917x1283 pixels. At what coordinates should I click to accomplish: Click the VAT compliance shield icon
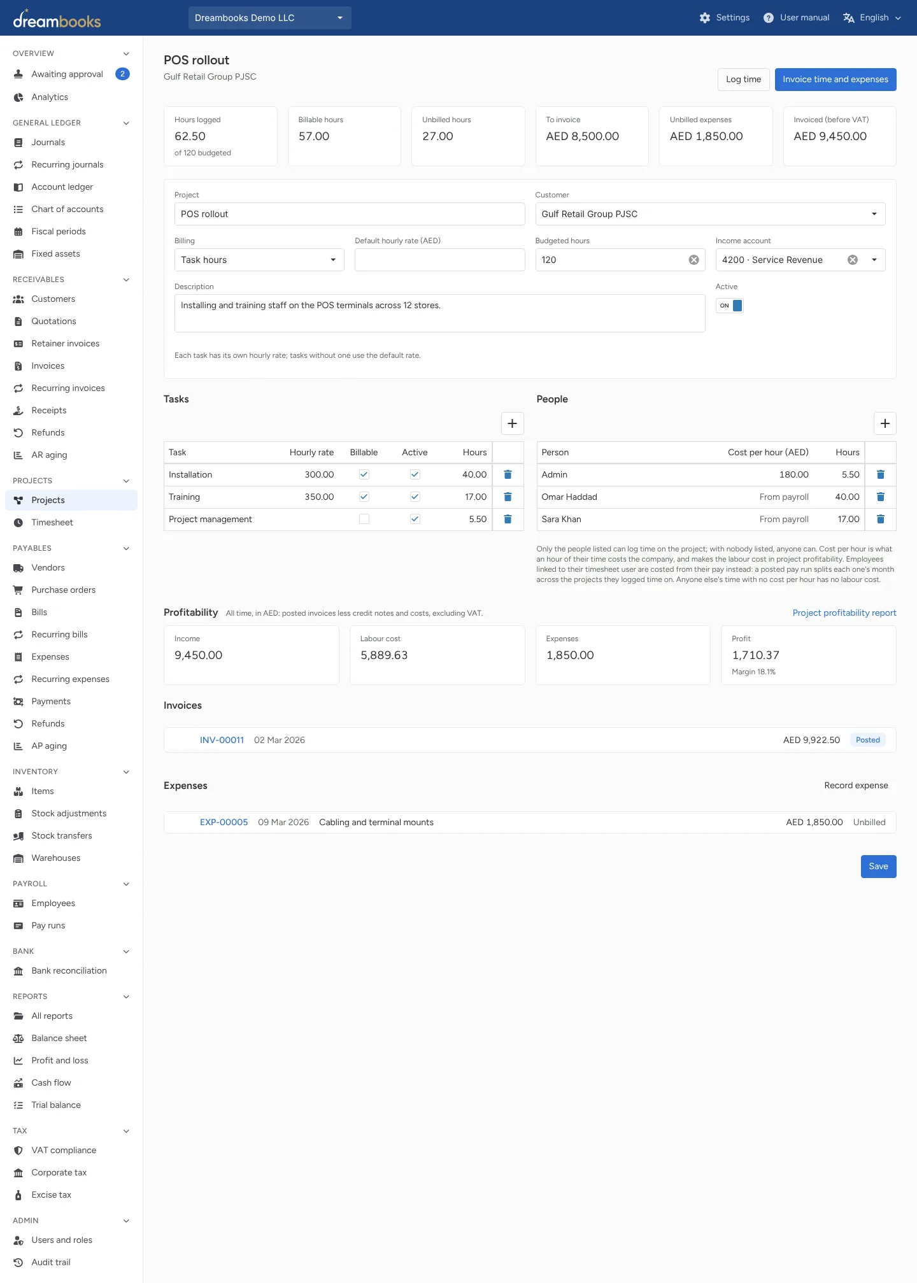18,1151
